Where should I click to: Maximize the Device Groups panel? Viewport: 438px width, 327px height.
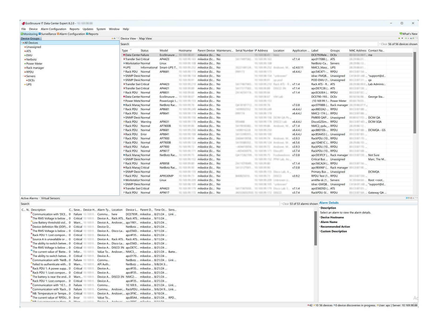click(118, 38)
